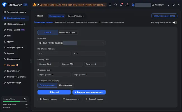
Task: Open customer support headset icon
Action: [116, 5]
